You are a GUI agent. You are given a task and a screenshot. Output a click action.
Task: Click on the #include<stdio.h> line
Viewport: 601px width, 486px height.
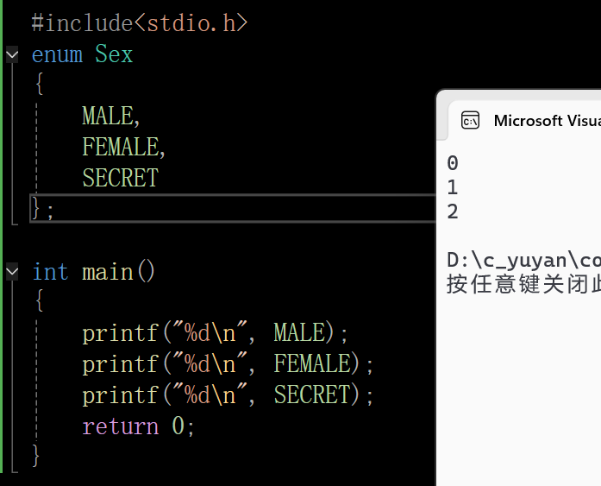pyautogui.click(x=140, y=23)
